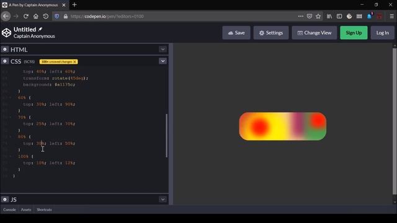Open the Firefox hamburger menu
The height and width of the screenshot is (223, 397).
(391, 17)
